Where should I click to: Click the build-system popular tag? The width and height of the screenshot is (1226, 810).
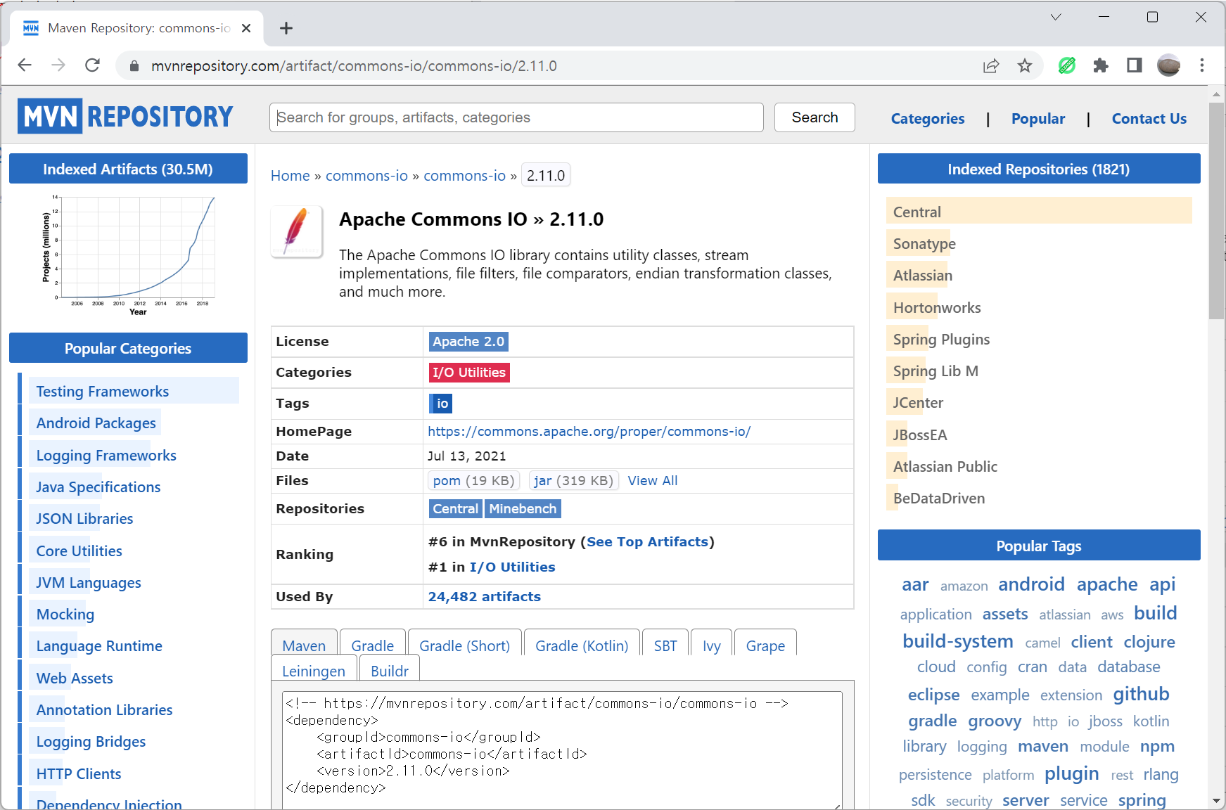click(x=958, y=641)
